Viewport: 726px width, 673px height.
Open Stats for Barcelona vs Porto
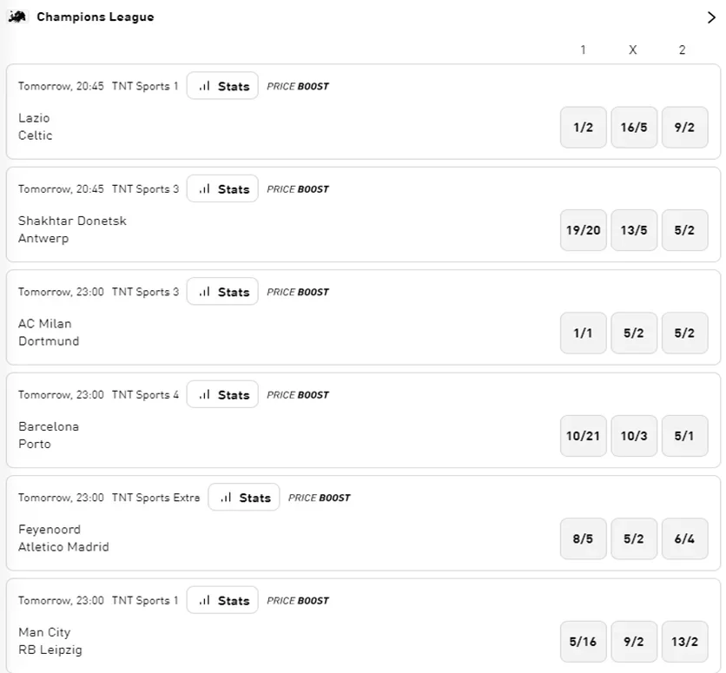[222, 394]
